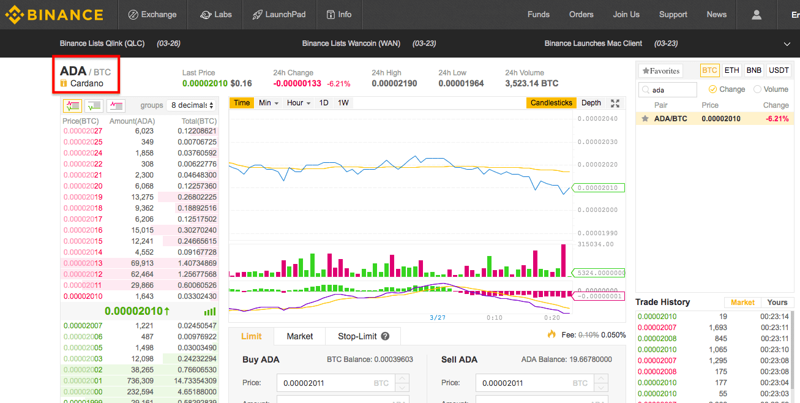800x403 pixels.
Task: Open the Orders menu
Action: coord(581,15)
